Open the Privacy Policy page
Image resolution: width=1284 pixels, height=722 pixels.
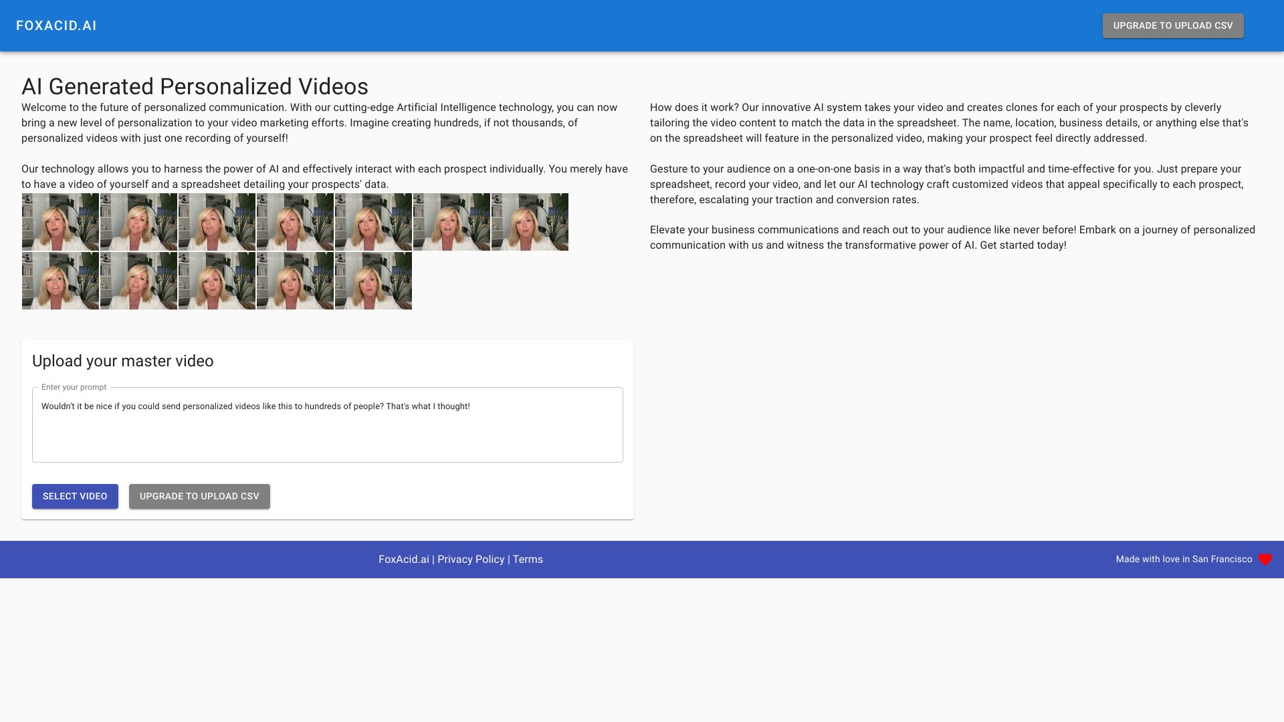[471, 559]
